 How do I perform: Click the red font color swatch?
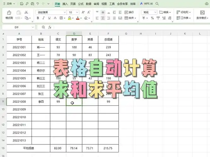click(78, 18)
